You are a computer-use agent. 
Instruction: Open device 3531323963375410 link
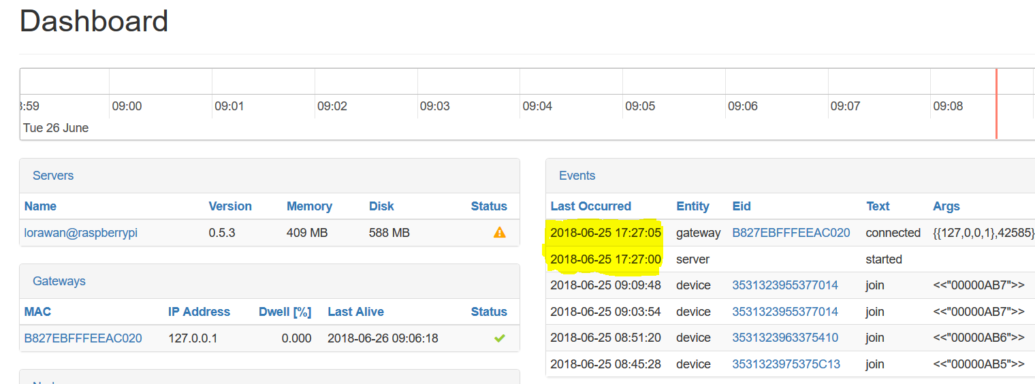[785, 338]
